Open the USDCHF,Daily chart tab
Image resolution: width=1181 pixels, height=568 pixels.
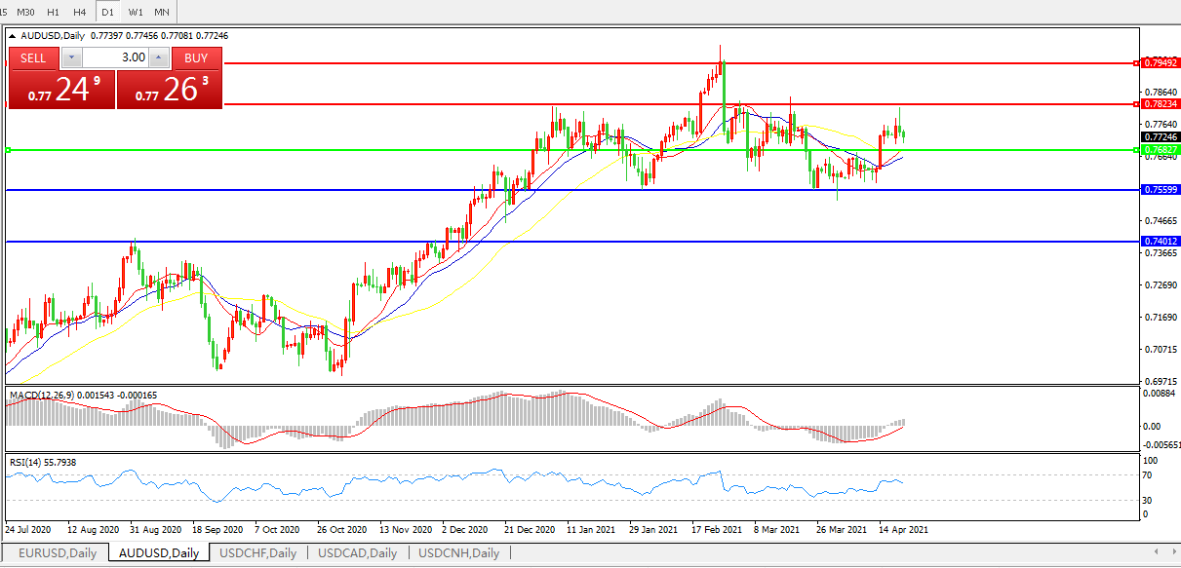[257, 553]
